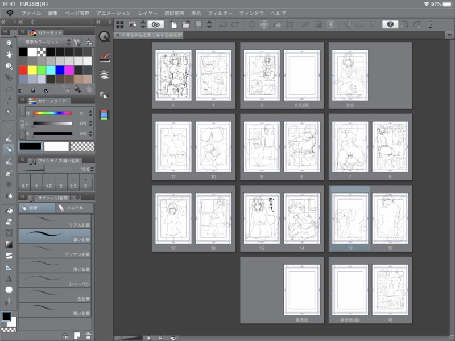Screen dimensions: 455x341
Task: Set brush size preset 2.5
Action: click(73, 182)
